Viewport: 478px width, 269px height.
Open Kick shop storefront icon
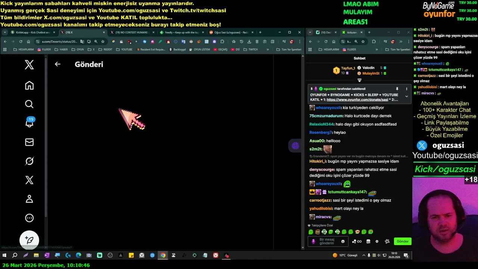368,241
